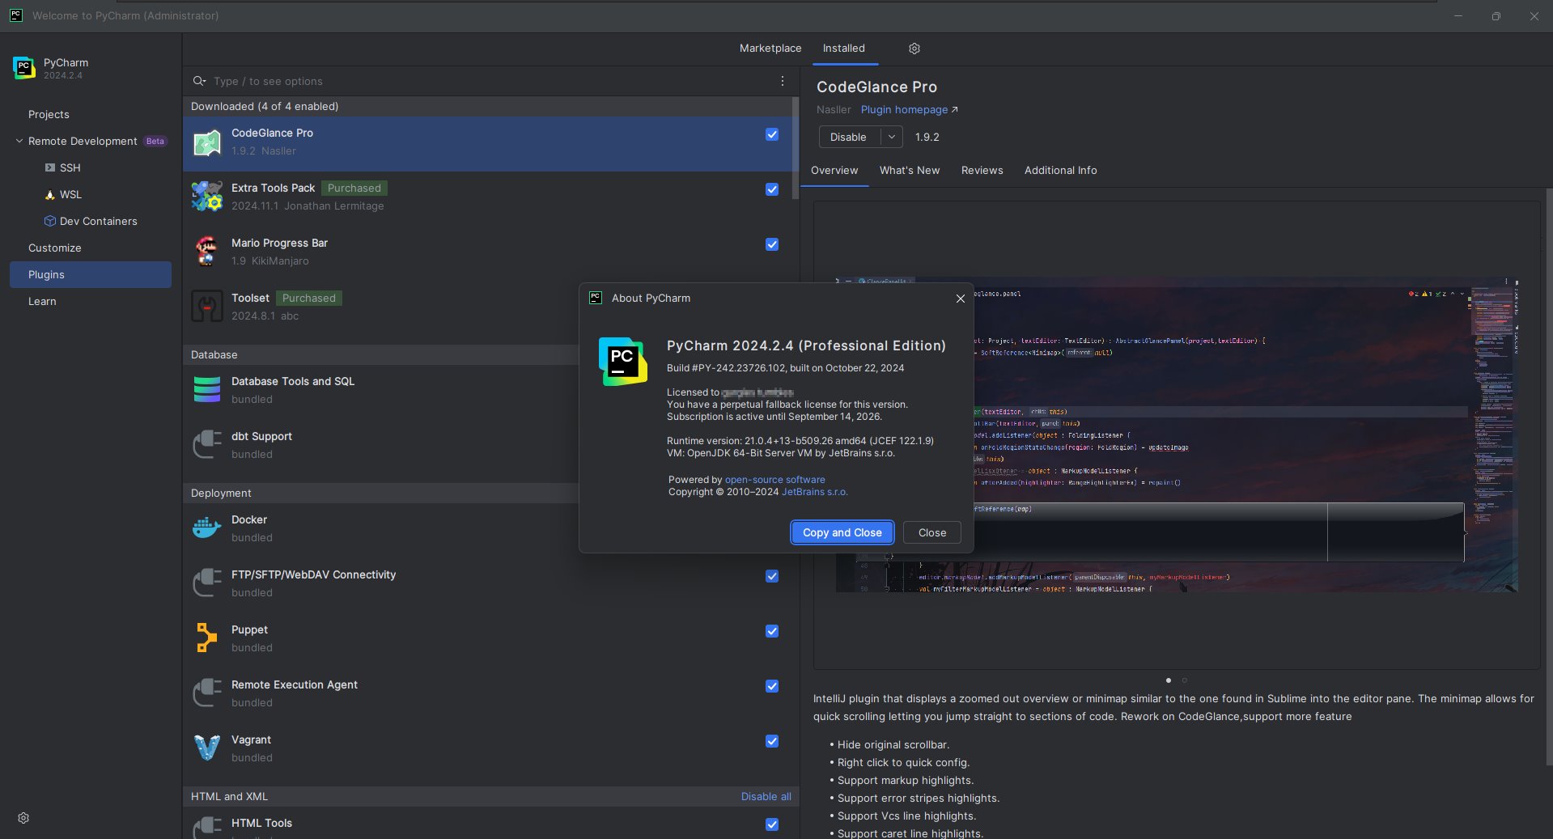Uncheck the Mario Progress Bar plugin
This screenshot has height=839, width=1553.
coord(772,244)
